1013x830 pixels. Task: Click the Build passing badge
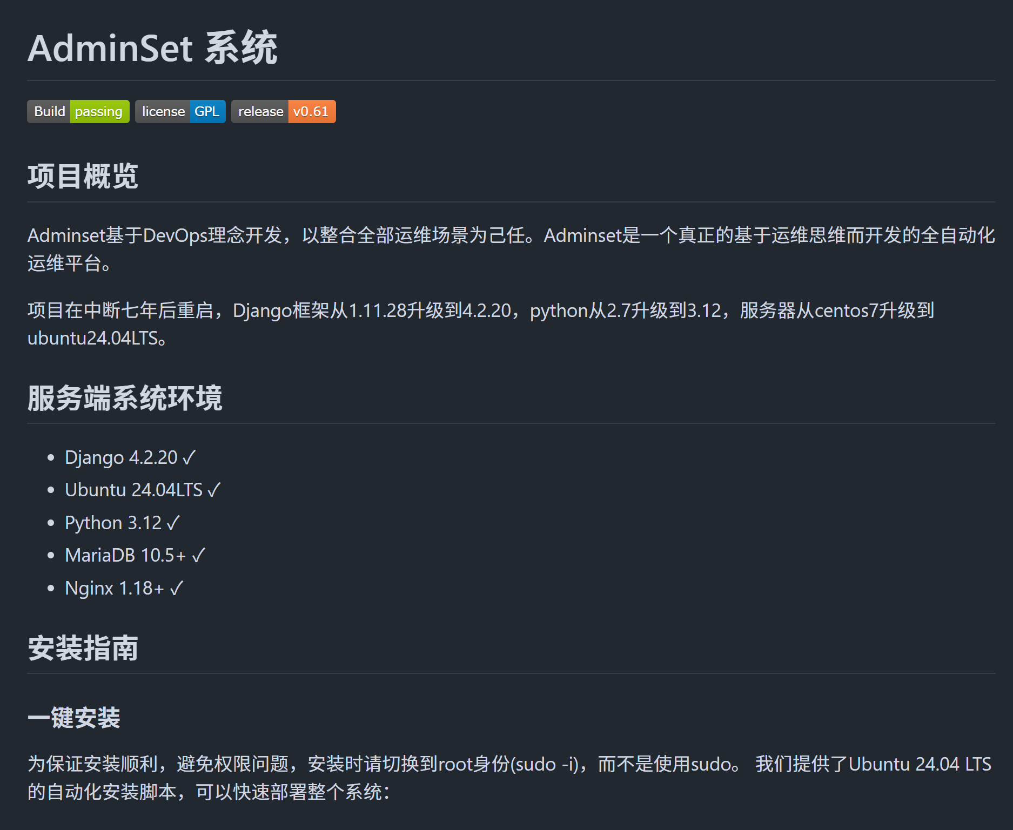[x=78, y=112]
